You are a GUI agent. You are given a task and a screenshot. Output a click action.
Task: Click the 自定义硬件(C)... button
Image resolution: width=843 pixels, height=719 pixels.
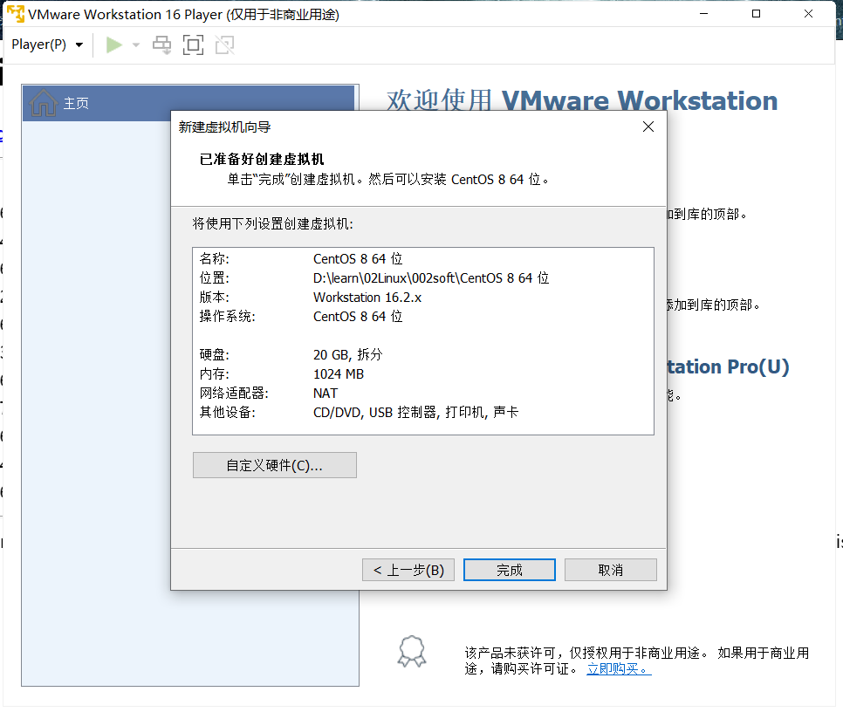coord(275,465)
